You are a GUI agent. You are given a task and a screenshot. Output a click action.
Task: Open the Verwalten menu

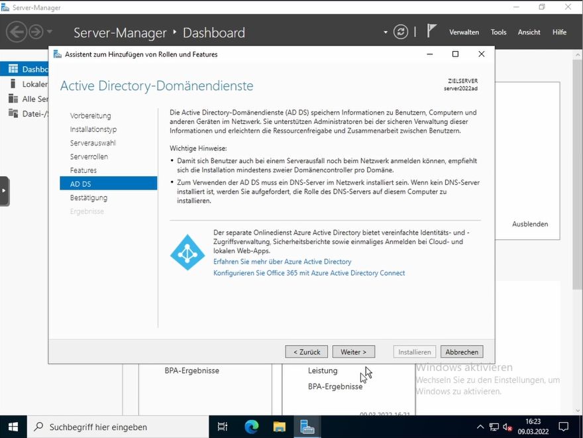pyautogui.click(x=464, y=32)
